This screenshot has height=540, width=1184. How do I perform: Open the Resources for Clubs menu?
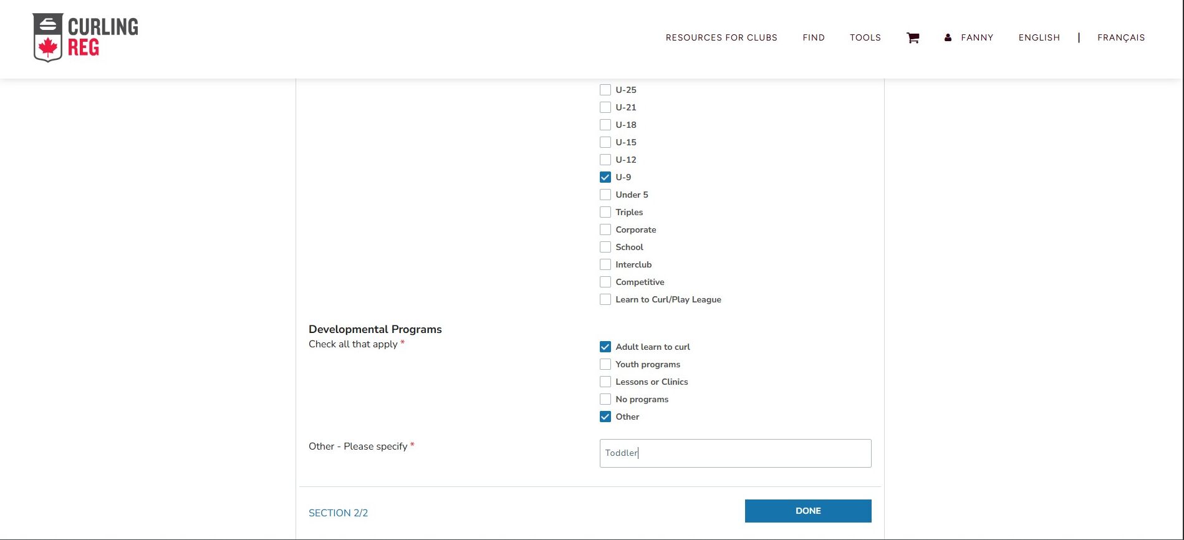pos(721,37)
